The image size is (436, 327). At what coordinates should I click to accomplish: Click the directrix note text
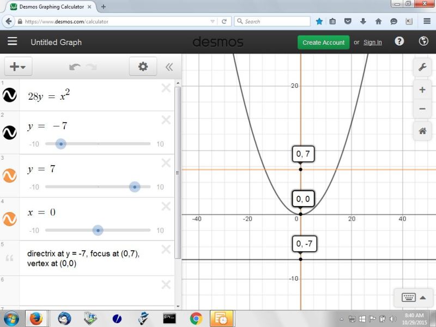(83, 258)
